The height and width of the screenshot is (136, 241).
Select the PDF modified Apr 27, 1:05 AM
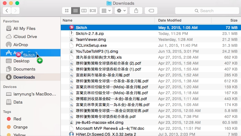pyautogui.click(x=151, y=105)
